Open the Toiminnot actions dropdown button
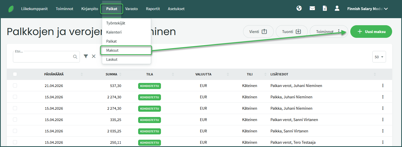402x147 pixels. tap(328, 32)
